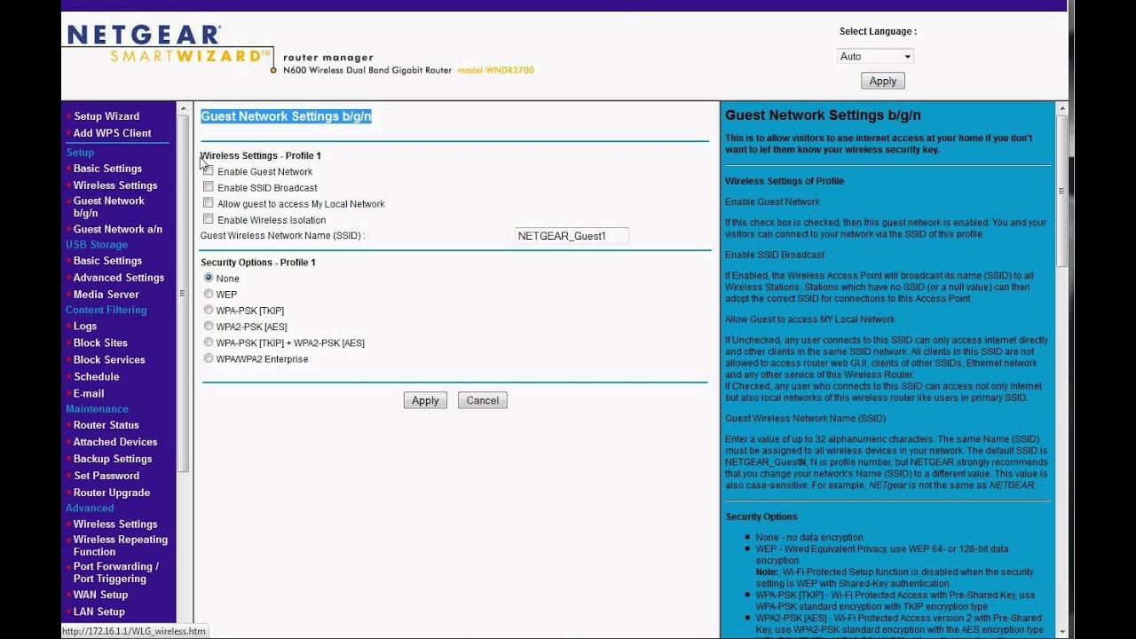Open Wireless Settings under Advanced
The image size is (1136, 639).
(x=115, y=525)
